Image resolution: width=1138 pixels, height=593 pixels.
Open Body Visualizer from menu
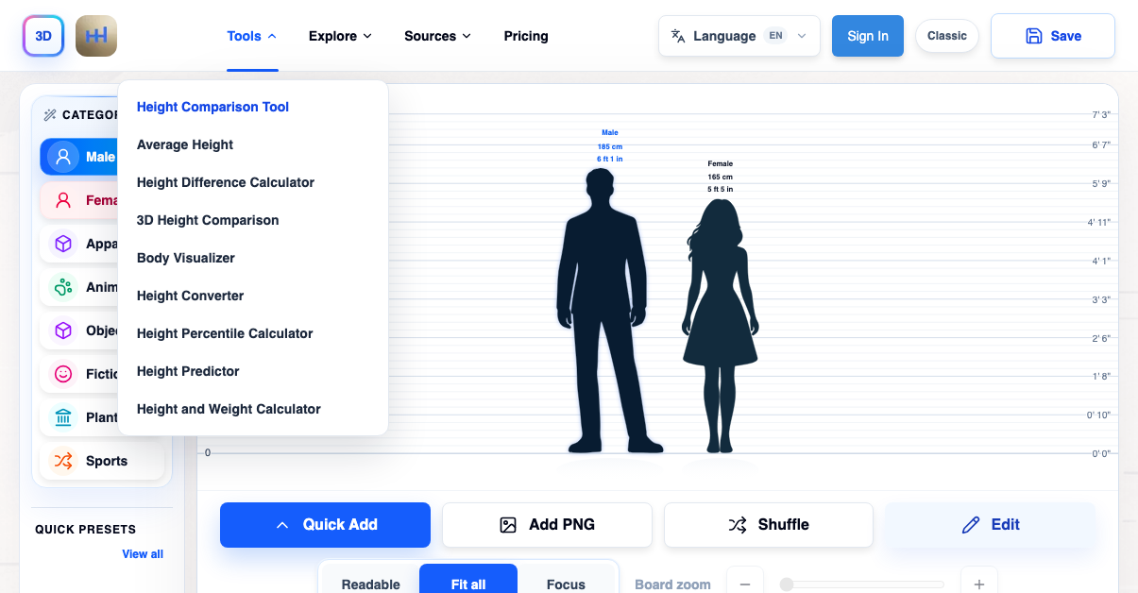(186, 258)
